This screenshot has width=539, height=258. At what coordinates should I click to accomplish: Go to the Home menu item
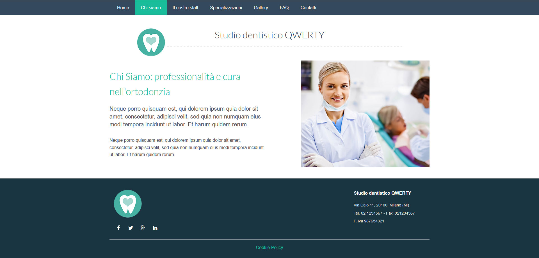[123, 8]
